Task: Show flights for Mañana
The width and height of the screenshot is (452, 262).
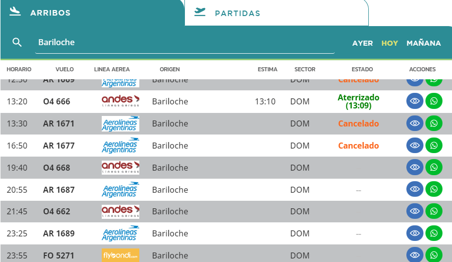Action: [423, 43]
